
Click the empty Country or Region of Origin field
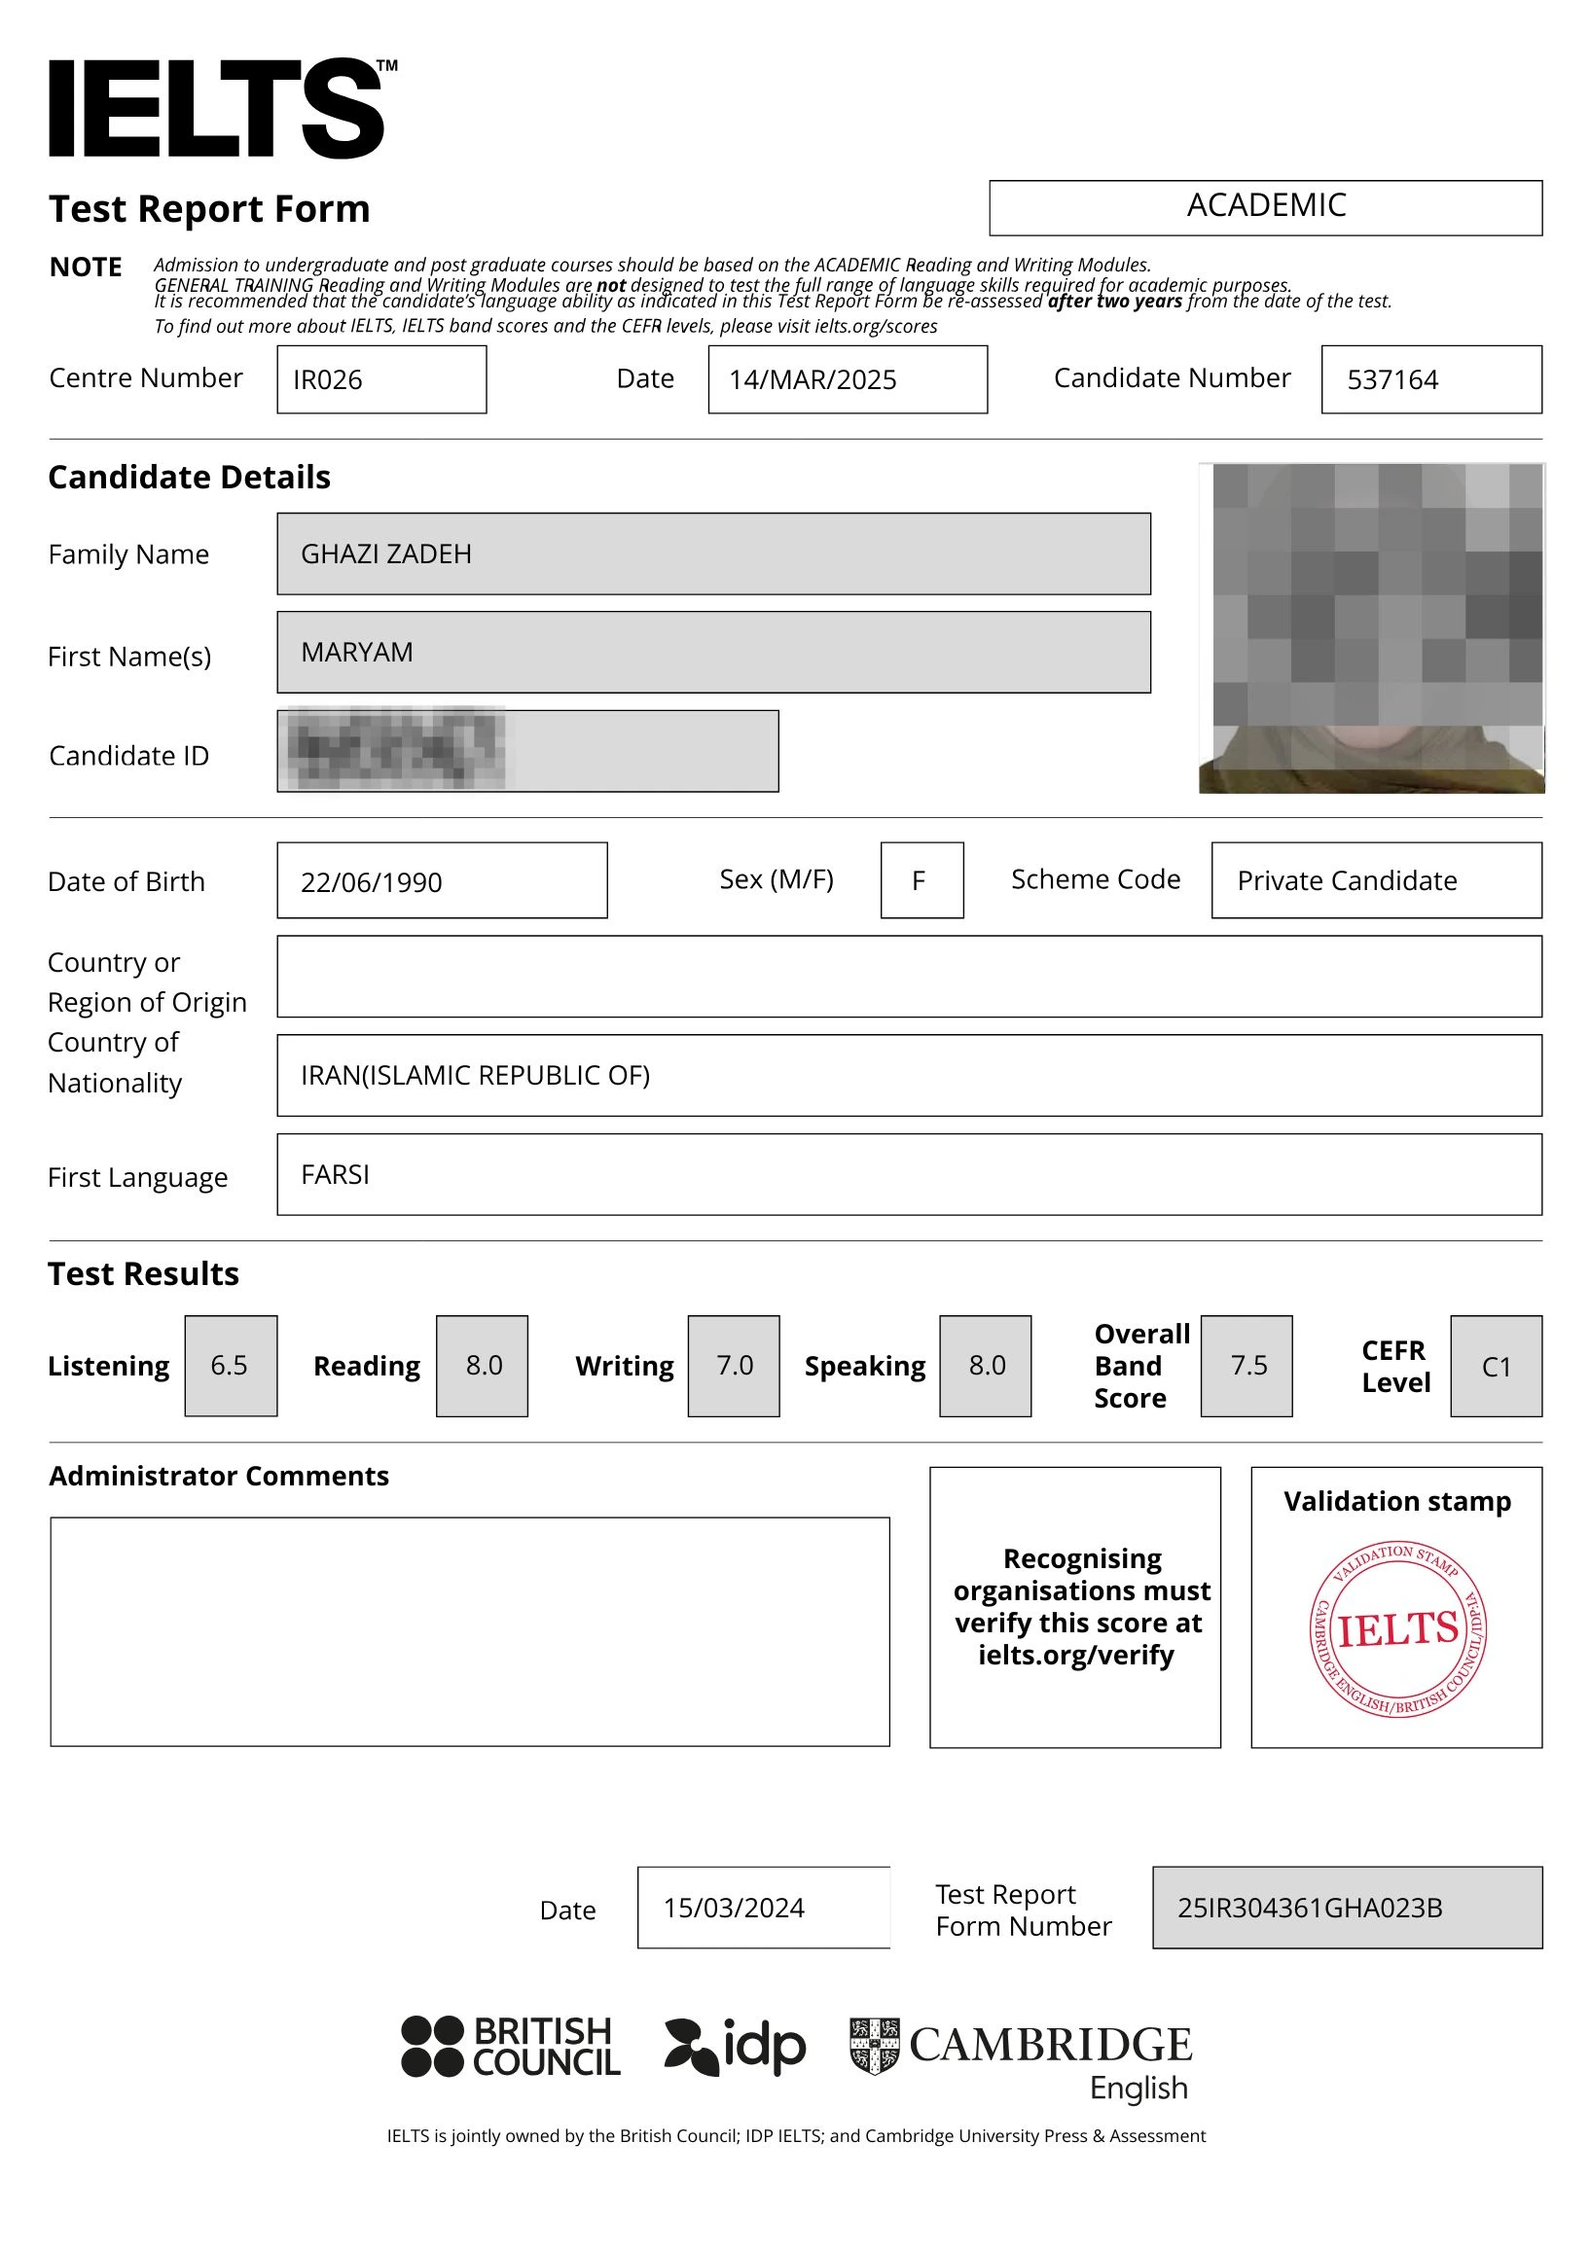pos(908,976)
